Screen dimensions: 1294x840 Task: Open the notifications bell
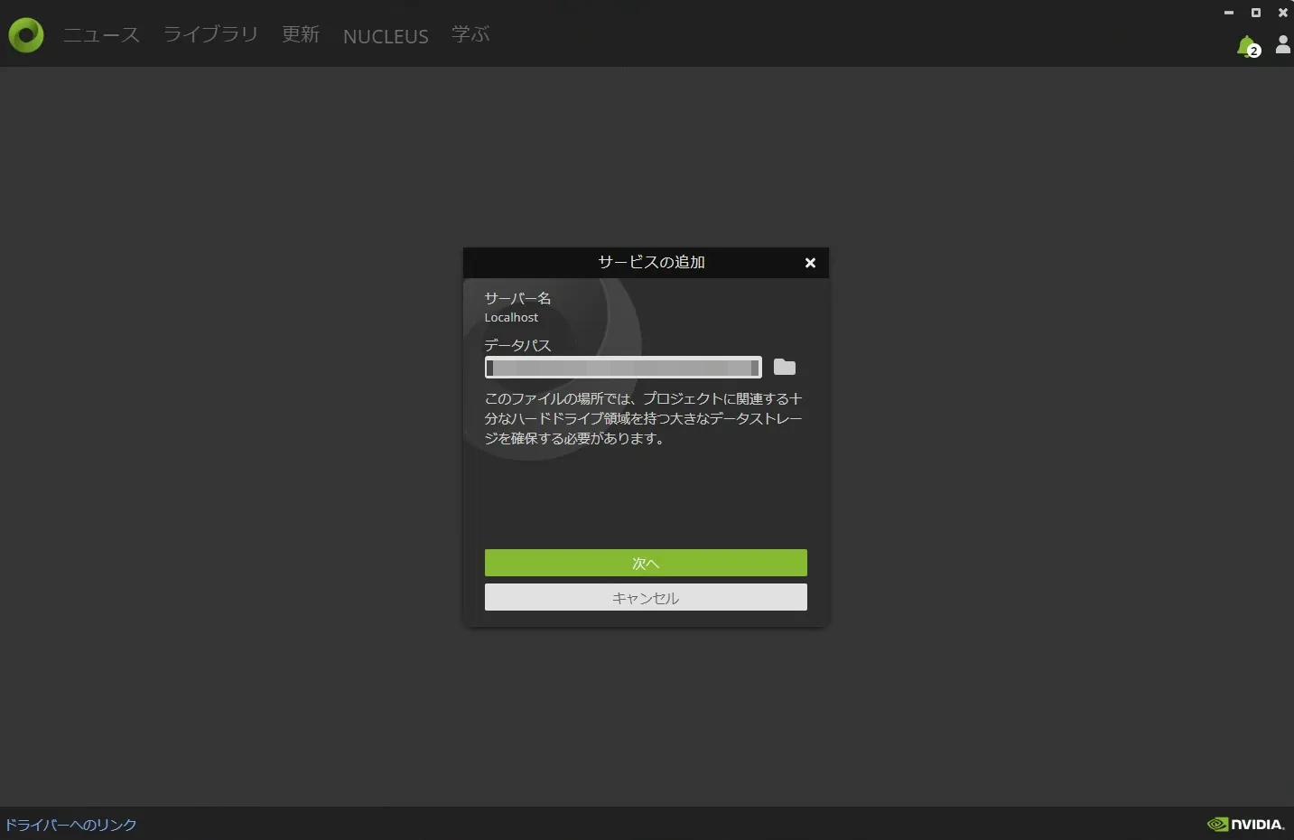(x=1247, y=46)
